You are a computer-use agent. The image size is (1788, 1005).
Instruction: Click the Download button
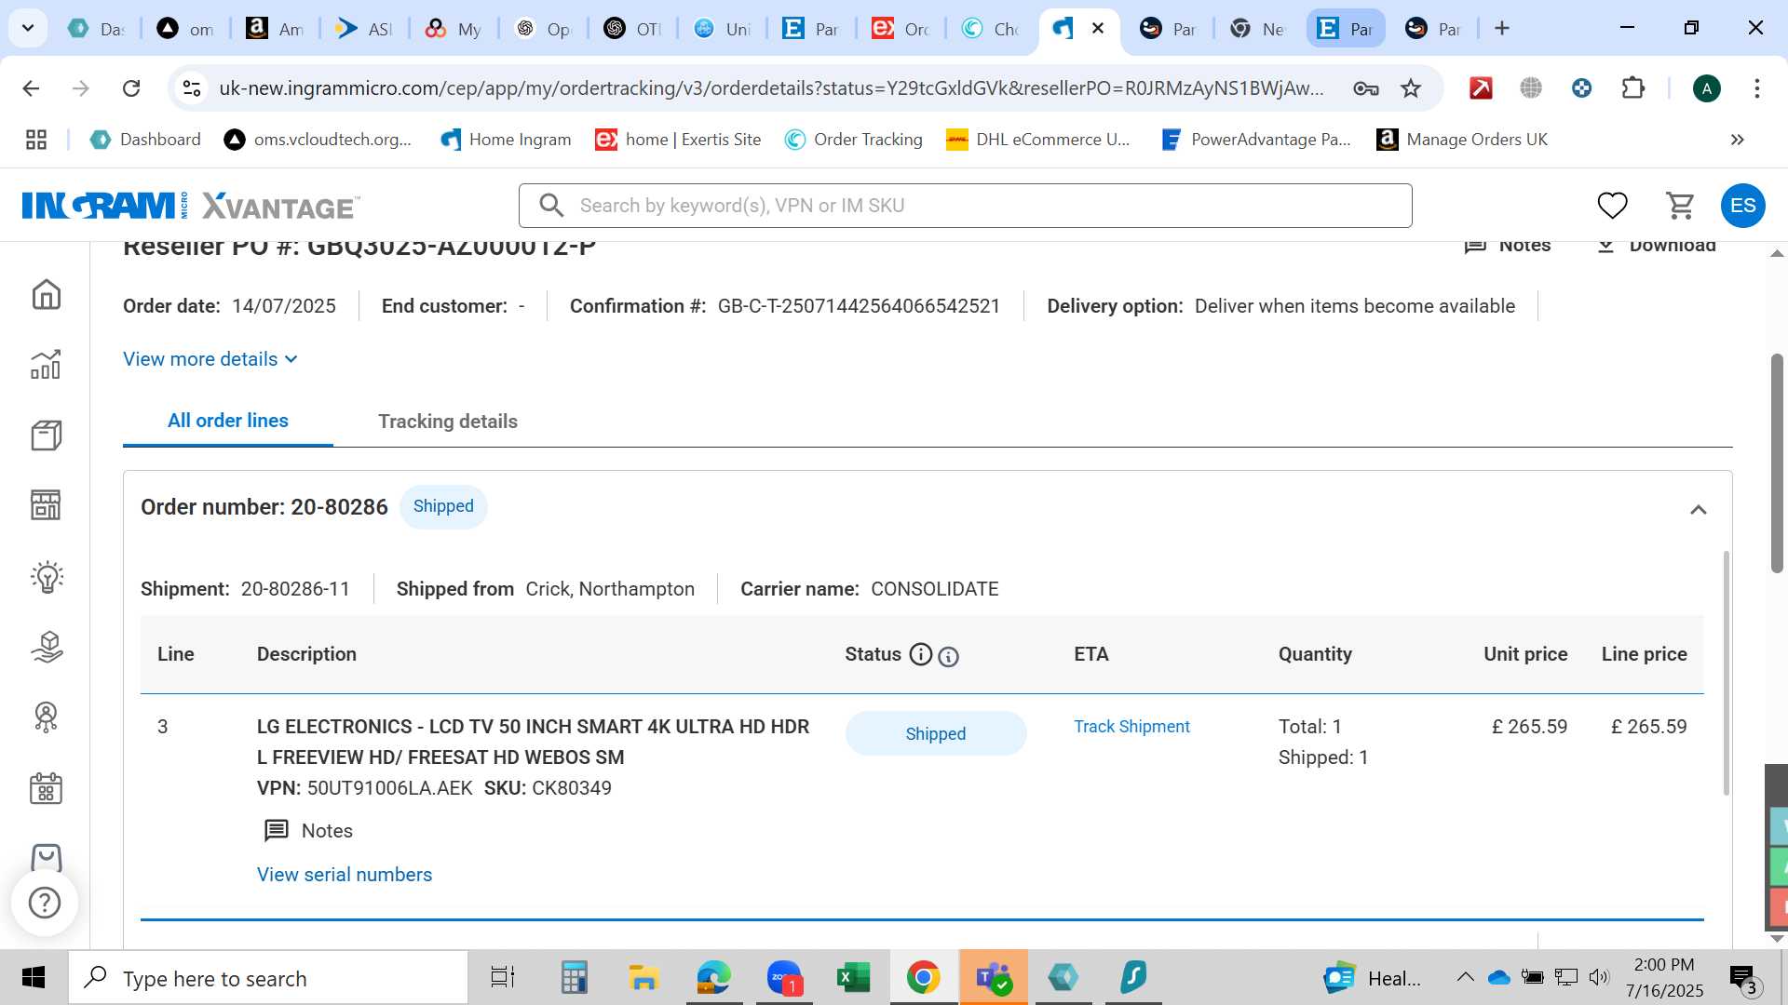(1657, 246)
